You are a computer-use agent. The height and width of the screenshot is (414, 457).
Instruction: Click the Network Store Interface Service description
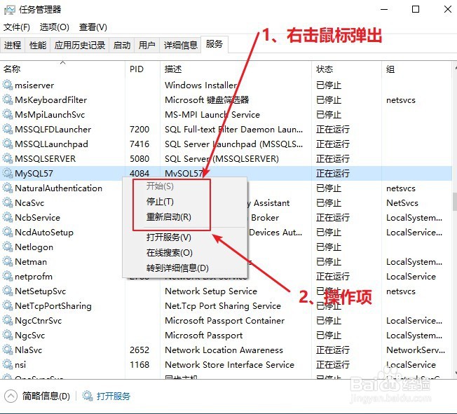(x=230, y=364)
